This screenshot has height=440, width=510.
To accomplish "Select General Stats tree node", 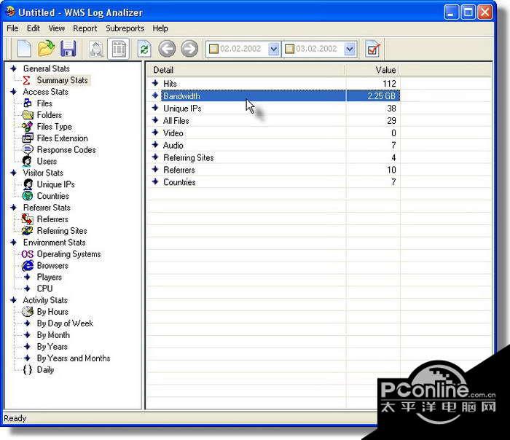I will click(47, 68).
